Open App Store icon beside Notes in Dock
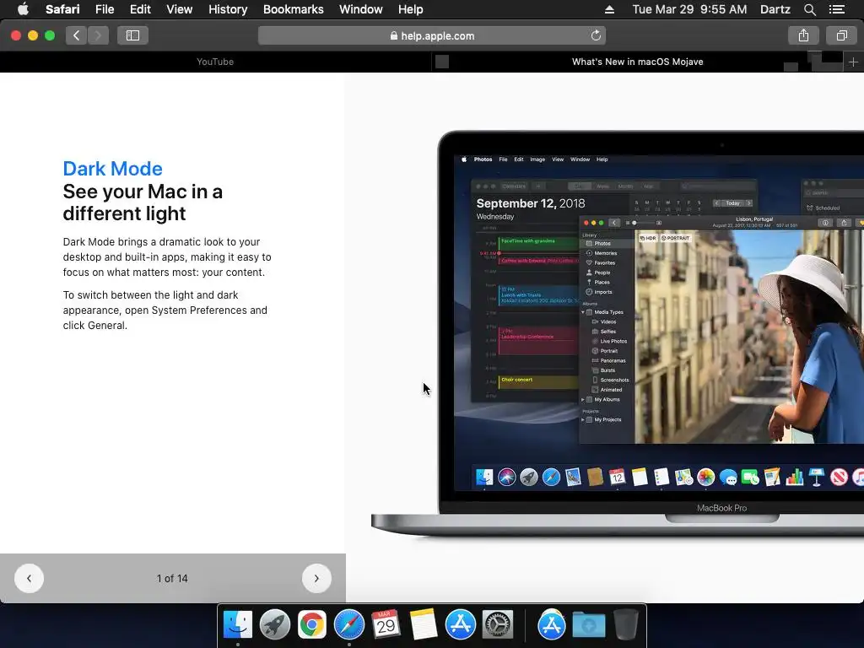Screen dimensions: 864x648 (461, 625)
